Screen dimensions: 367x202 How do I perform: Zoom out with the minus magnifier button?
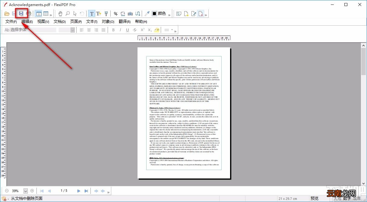click(x=7, y=191)
